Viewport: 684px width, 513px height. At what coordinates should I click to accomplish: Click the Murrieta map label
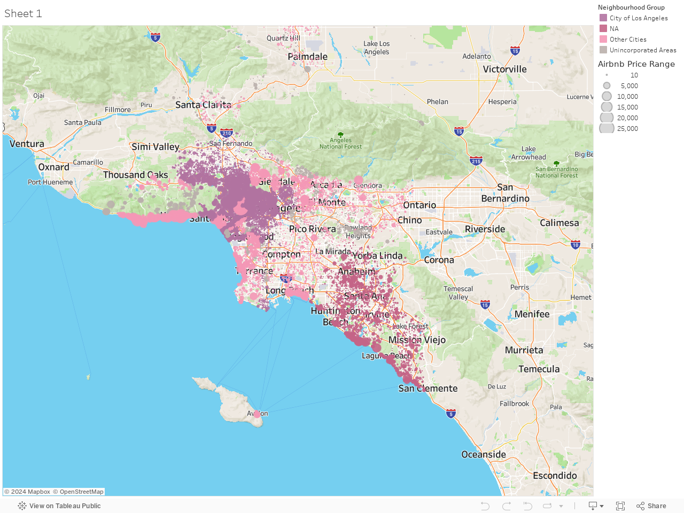(524, 350)
